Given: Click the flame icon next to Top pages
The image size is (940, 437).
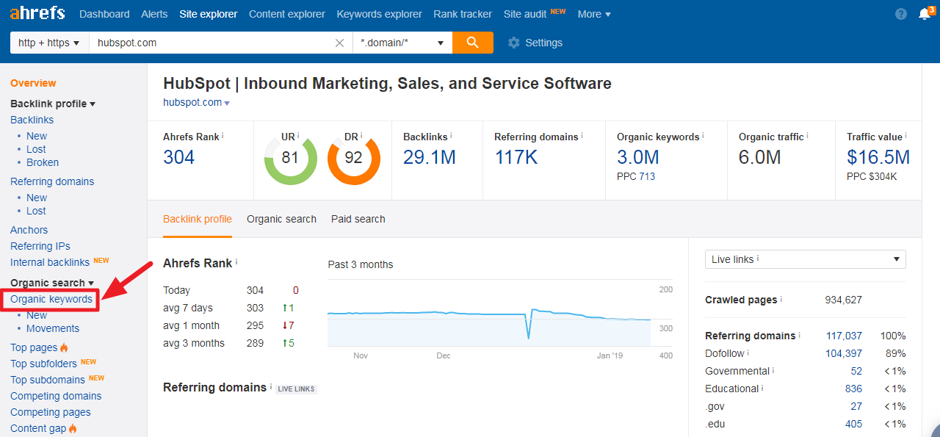Looking at the screenshot, I should click(x=64, y=347).
